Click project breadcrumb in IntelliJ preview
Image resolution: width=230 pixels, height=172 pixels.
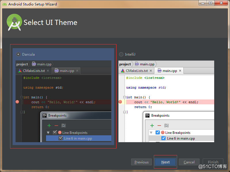125,64
